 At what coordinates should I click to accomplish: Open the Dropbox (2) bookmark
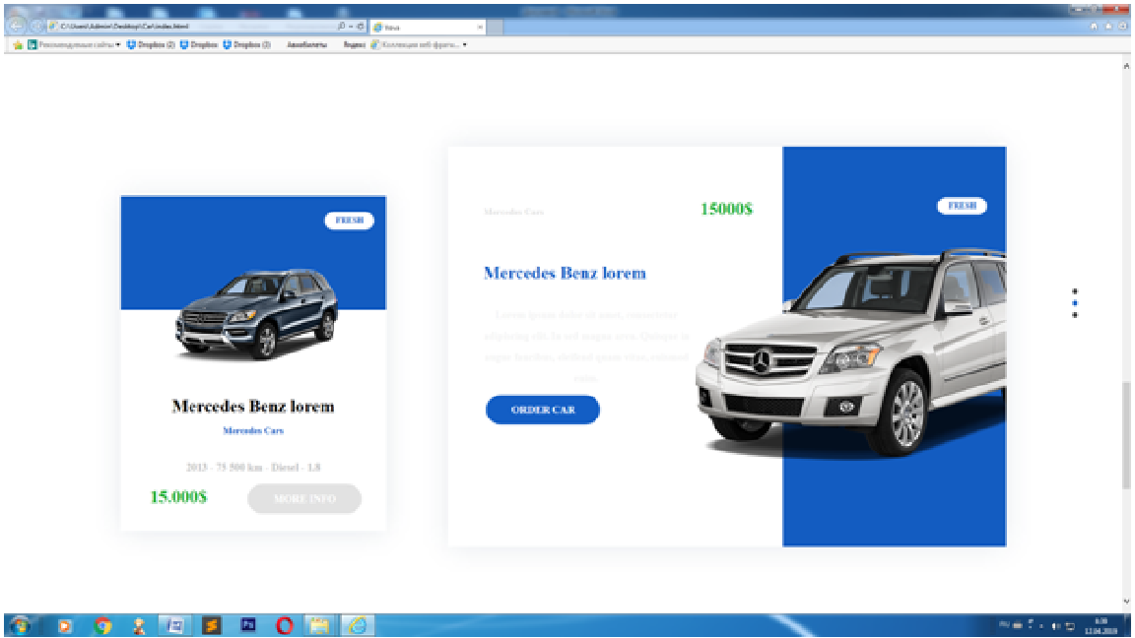tap(151, 45)
